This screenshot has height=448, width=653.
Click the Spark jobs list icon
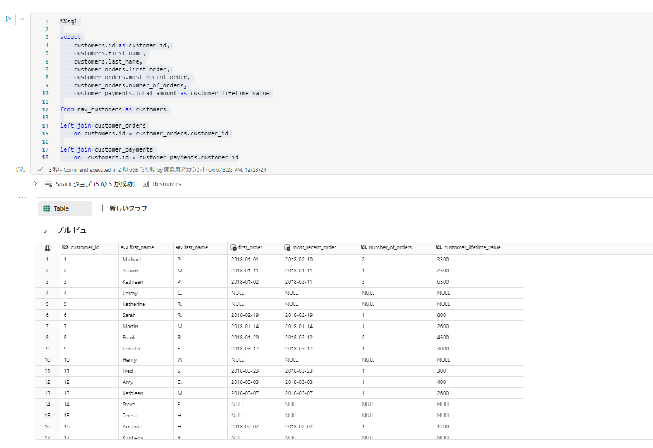(48, 184)
